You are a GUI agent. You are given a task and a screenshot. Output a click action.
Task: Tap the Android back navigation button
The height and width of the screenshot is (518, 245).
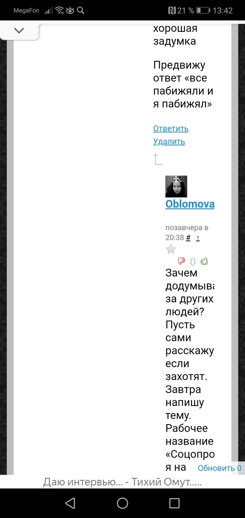tap(70, 503)
